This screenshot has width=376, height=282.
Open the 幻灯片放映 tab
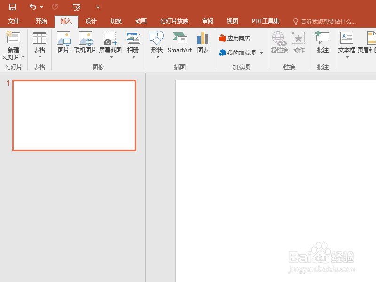tap(174, 21)
